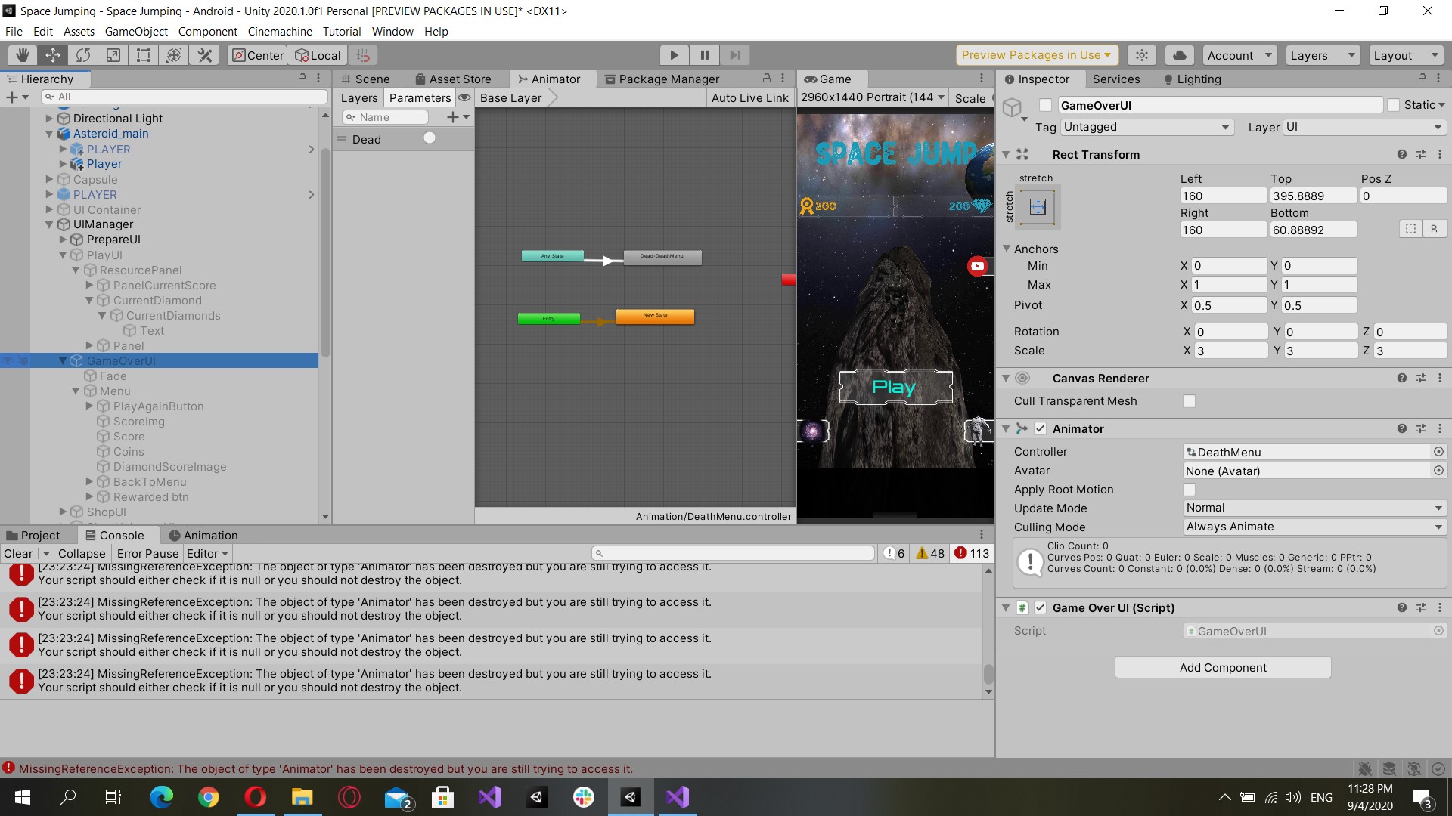Toggle Game Over UI script enabled
This screenshot has width=1452, height=816.
[x=1040, y=607]
